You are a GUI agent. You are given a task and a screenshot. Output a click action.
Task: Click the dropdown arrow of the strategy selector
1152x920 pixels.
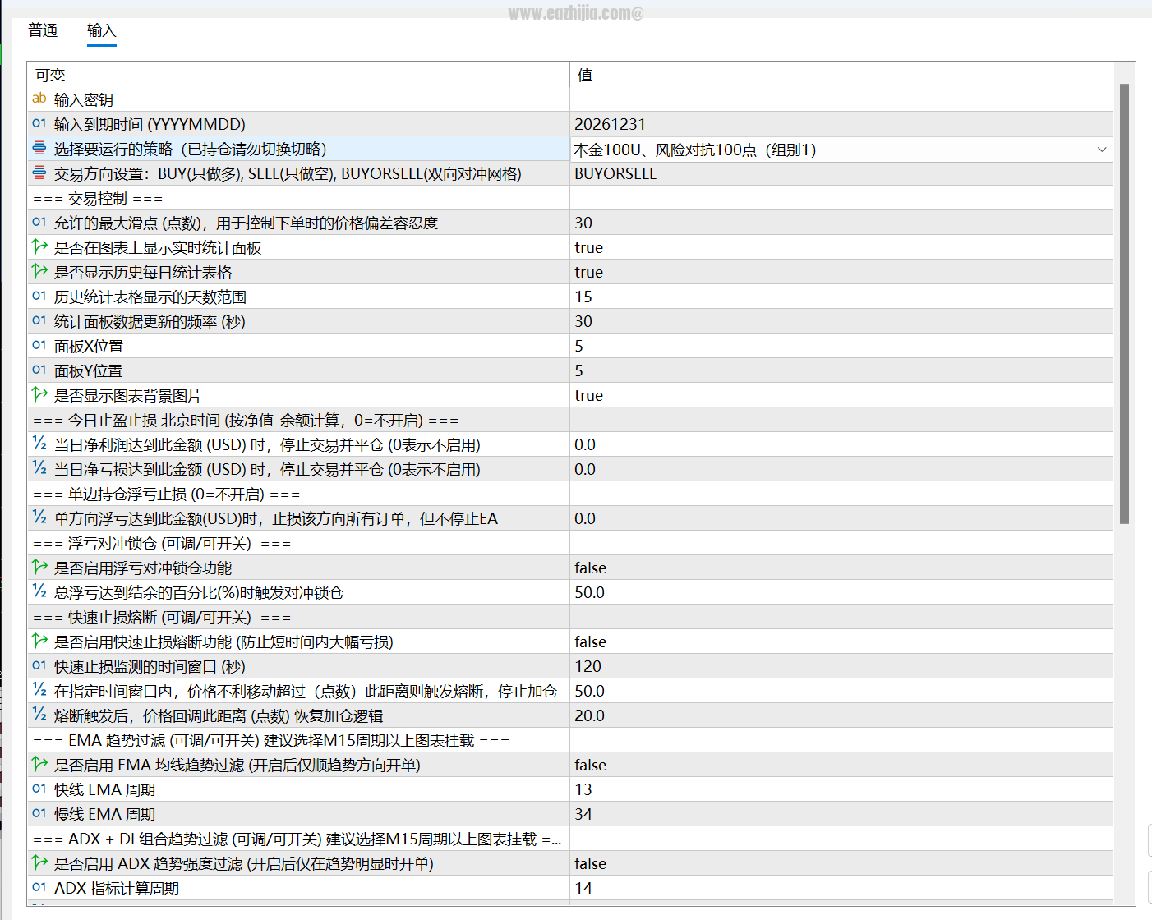pyautogui.click(x=1101, y=149)
